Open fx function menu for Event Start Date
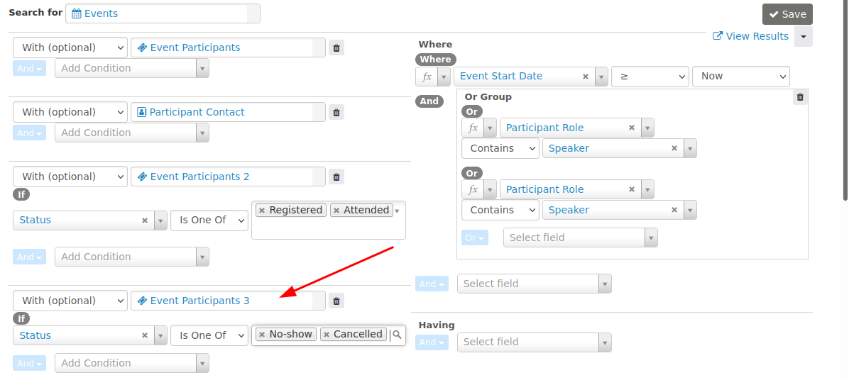This screenshot has width=849, height=380. click(433, 77)
